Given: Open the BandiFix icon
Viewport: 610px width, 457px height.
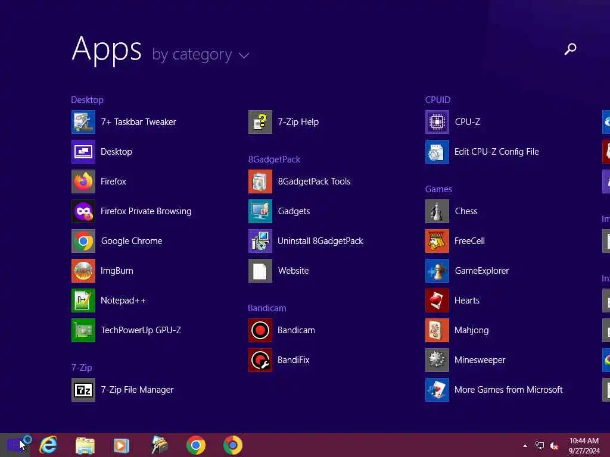Looking at the screenshot, I should tap(260, 360).
